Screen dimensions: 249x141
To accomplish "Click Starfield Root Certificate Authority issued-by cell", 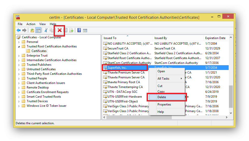I will (178, 58).
